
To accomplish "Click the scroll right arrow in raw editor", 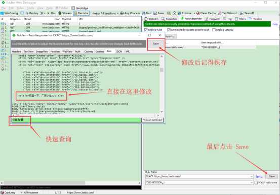I will tap(158, 116).
